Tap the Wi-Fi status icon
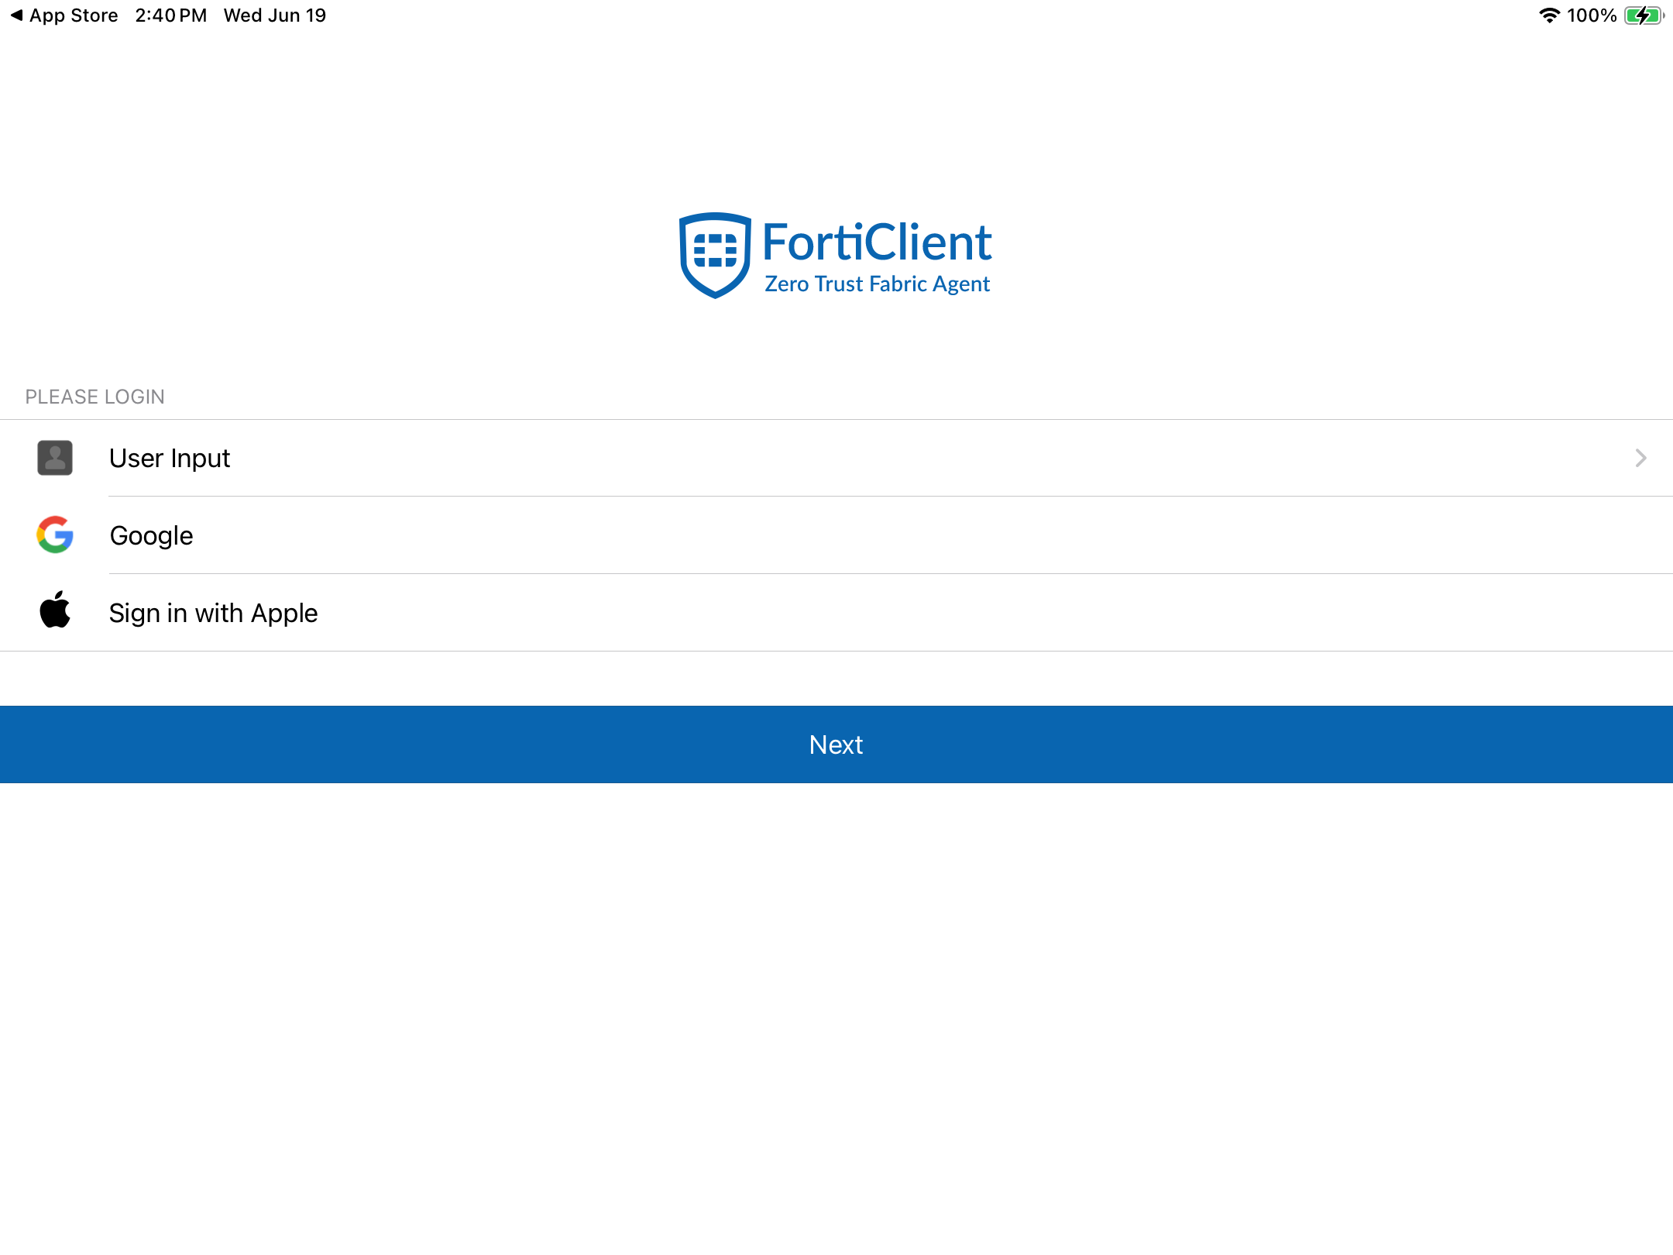Image resolution: width=1673 pixels, height=1255 pixels. point(1549,15)
